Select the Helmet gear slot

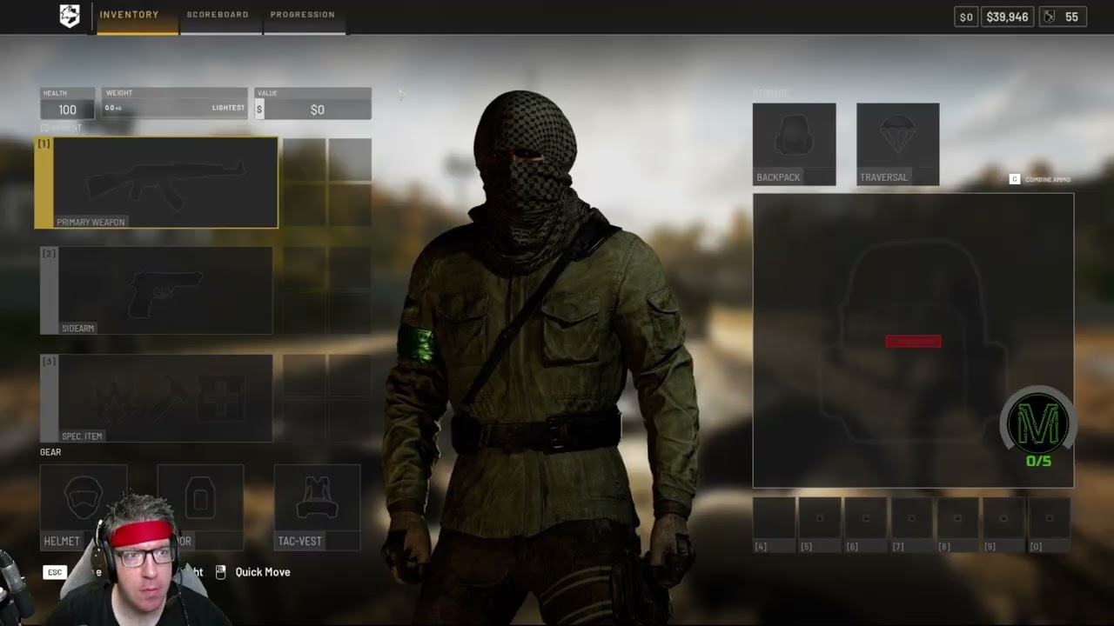84,508
